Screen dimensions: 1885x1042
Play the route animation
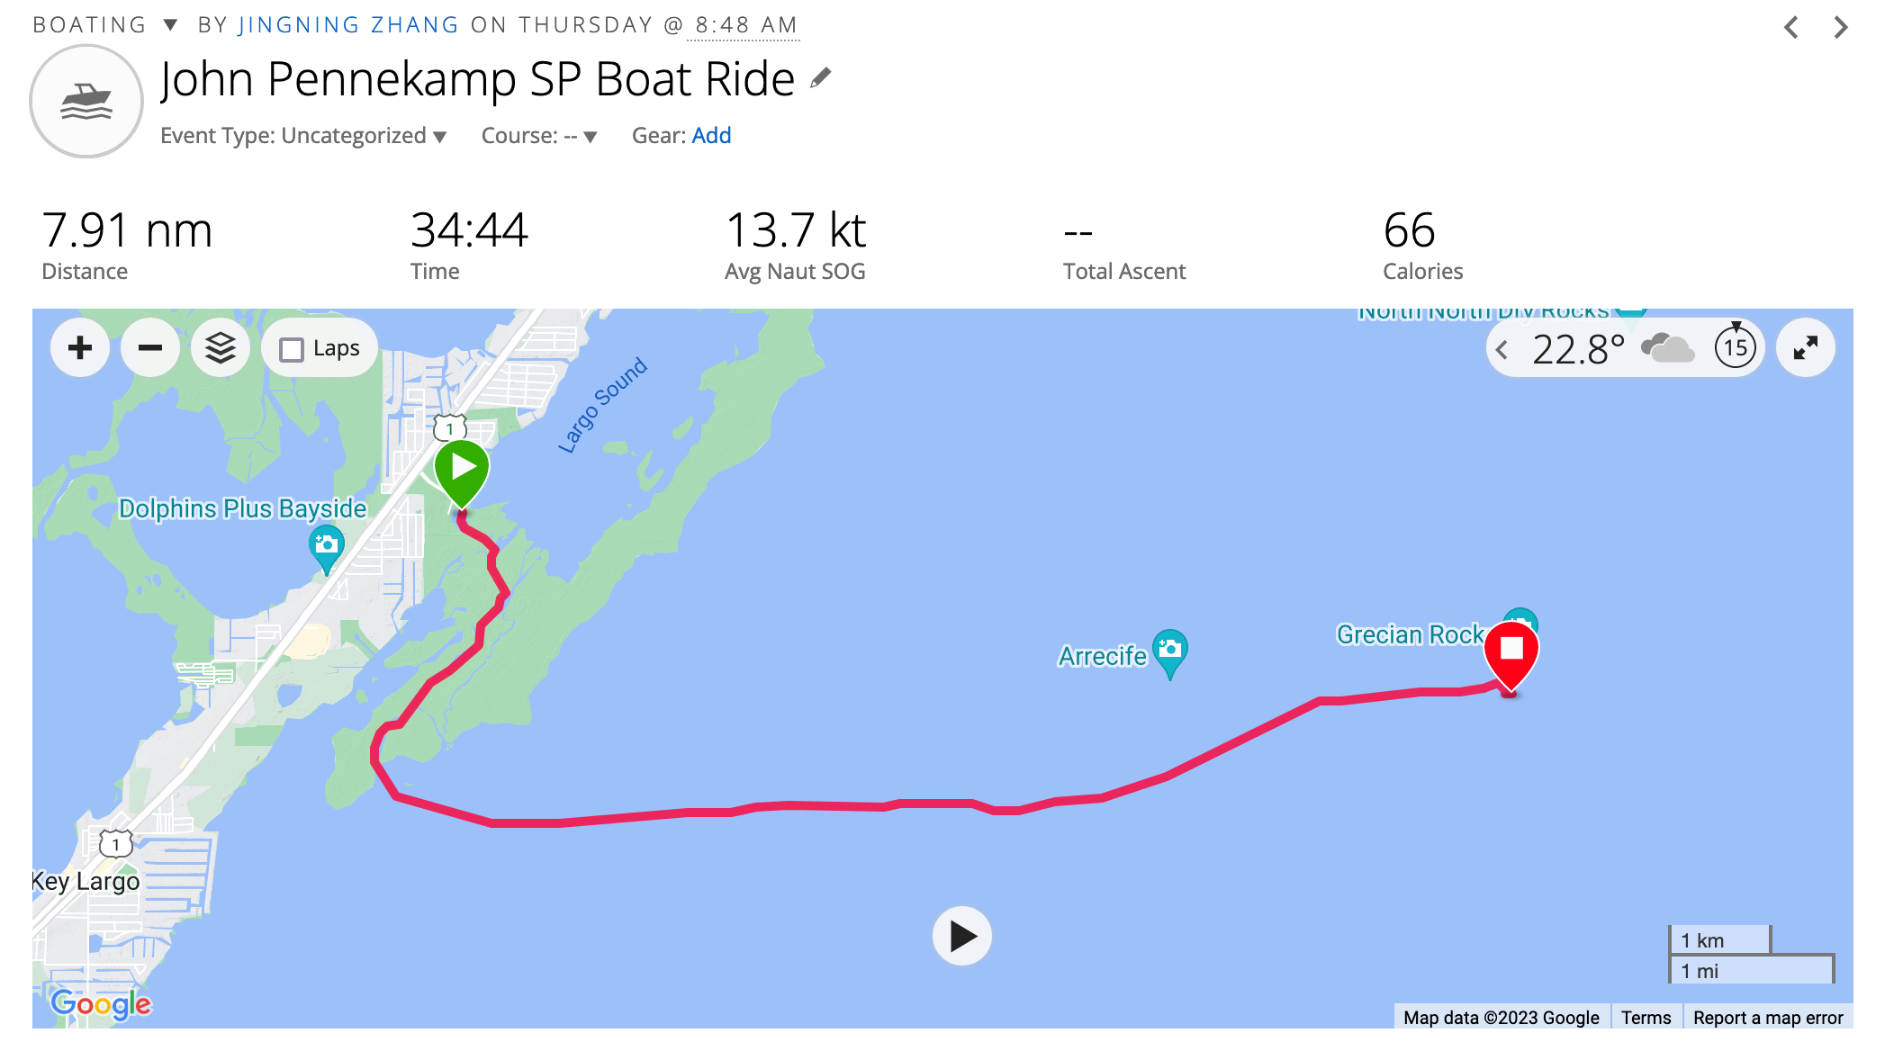tap(962, 936)
